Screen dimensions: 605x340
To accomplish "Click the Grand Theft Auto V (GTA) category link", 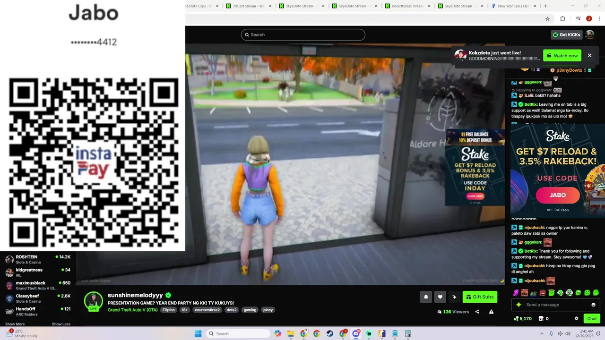I will point(132,310).
